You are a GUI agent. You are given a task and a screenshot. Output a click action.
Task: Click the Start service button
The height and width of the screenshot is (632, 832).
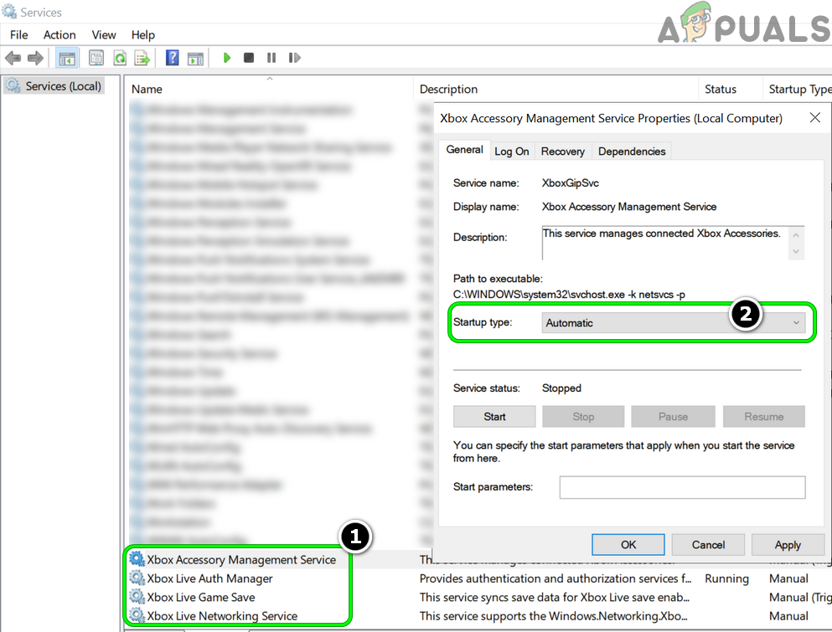click(494, 417)
